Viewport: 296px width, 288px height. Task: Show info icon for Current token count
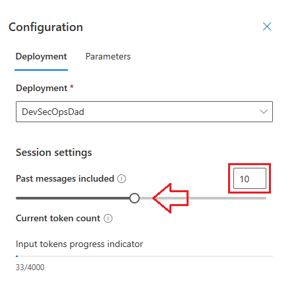click(108, 219)
